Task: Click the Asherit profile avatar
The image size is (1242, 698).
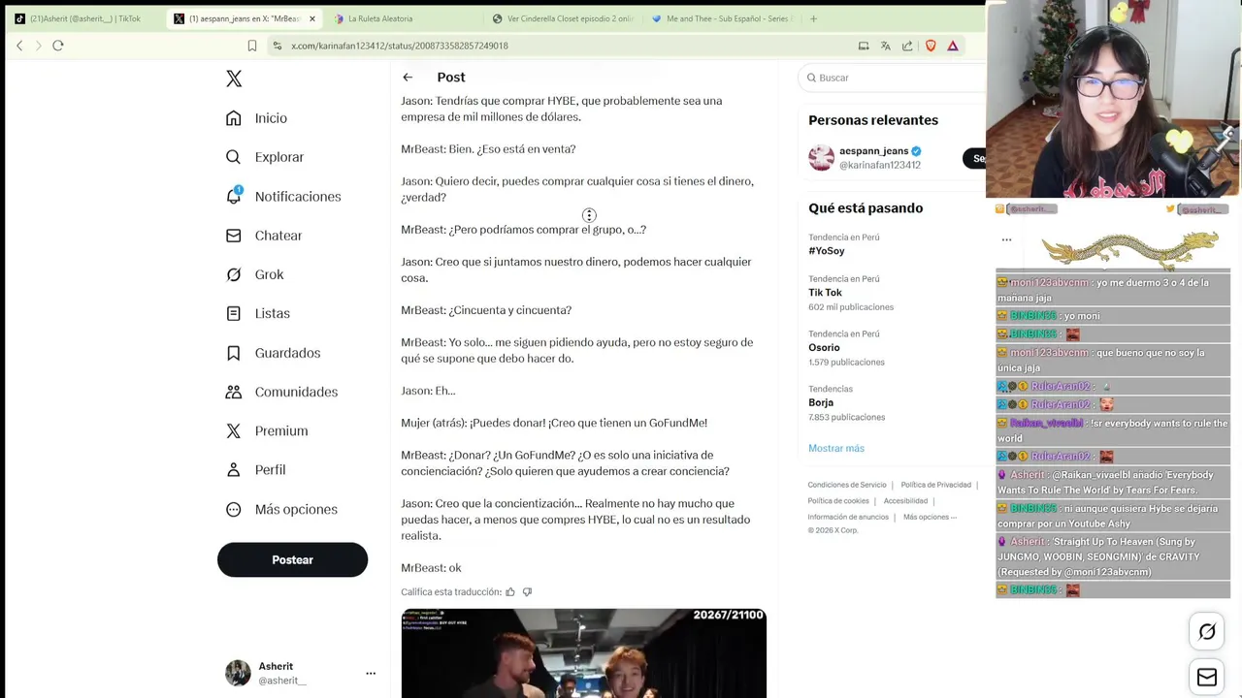Action: point(238,673)
